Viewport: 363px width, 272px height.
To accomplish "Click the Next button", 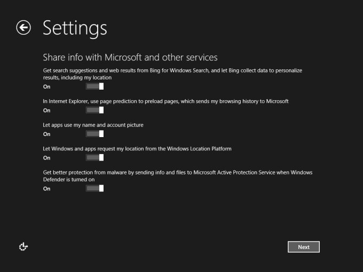I will 303,247.
